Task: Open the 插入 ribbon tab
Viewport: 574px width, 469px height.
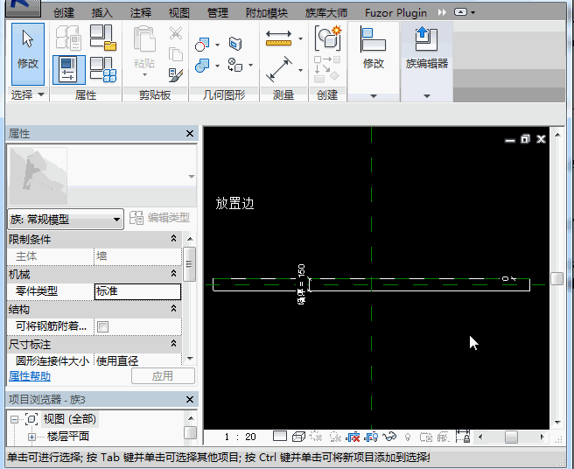Action: (101, 13)
